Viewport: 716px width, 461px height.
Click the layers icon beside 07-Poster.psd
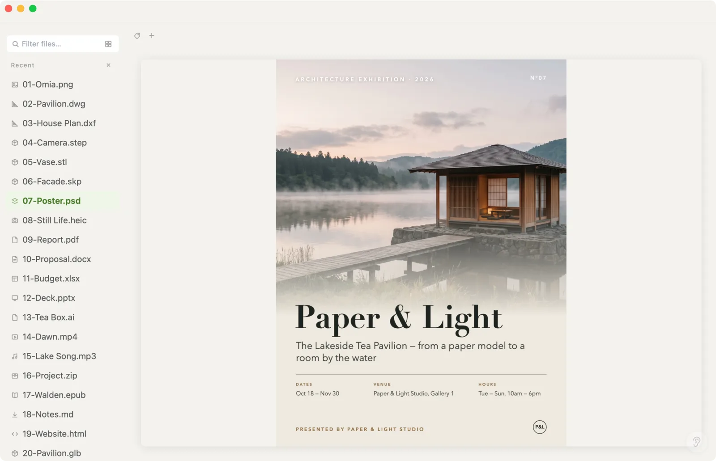tap(15, 201)
